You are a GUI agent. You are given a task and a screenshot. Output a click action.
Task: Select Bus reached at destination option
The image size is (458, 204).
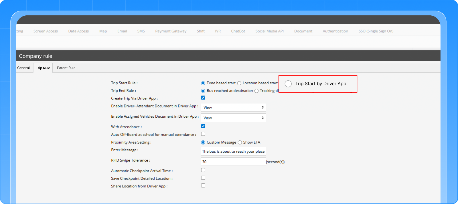(x=203, y=91)
